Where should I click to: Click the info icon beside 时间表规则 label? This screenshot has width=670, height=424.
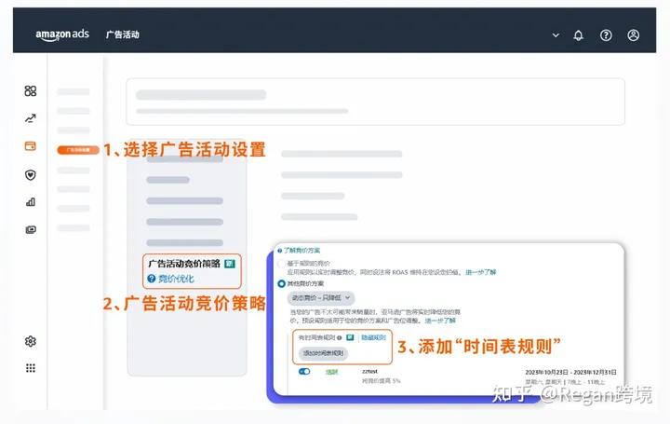coord(340,338)
